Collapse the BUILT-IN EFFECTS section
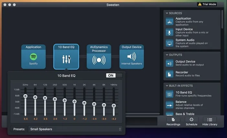The height and width of the screenshot is (138, 227). 167,86
